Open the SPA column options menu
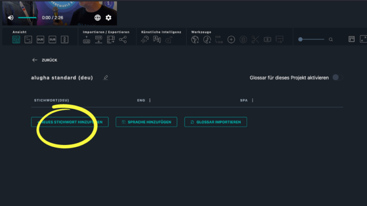This screenshot has height=206, width=367. [252, 100]
